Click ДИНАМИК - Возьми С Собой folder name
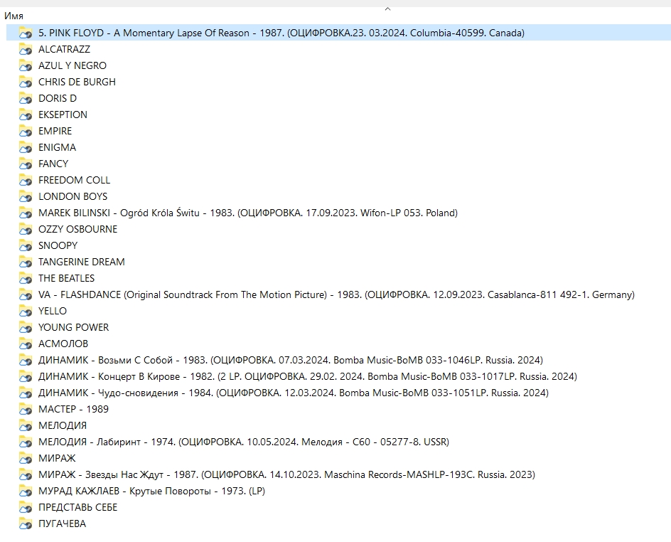This screenshot has width=671, height=542. pyautogui.click(x=291, y=360)
